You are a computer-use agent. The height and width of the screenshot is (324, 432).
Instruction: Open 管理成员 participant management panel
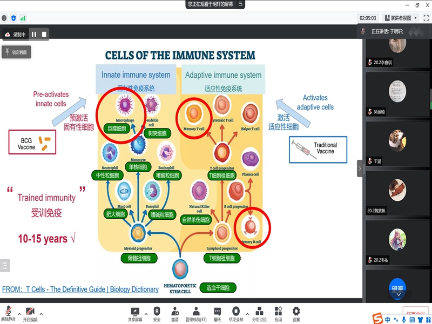coord(196,312)
